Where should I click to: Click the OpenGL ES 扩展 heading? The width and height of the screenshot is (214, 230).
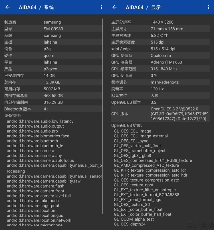(x=127, y=126)
